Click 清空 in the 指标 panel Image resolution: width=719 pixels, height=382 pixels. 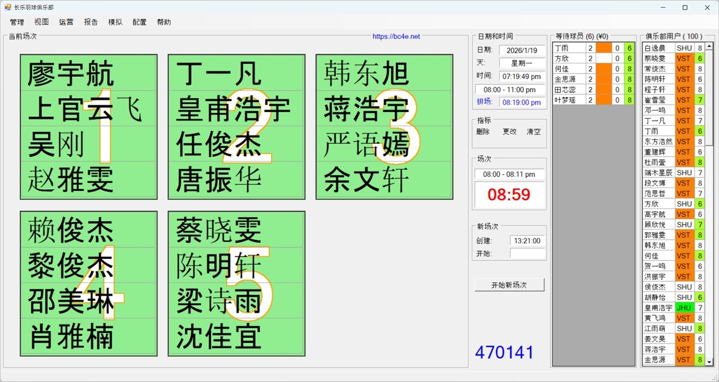pos(533,131)
